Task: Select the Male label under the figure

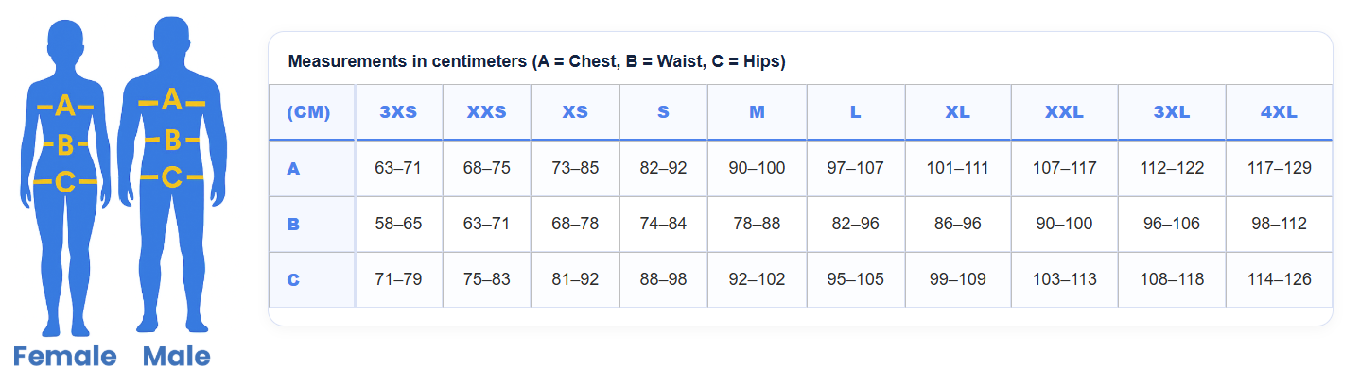Action: click(177, 357)
